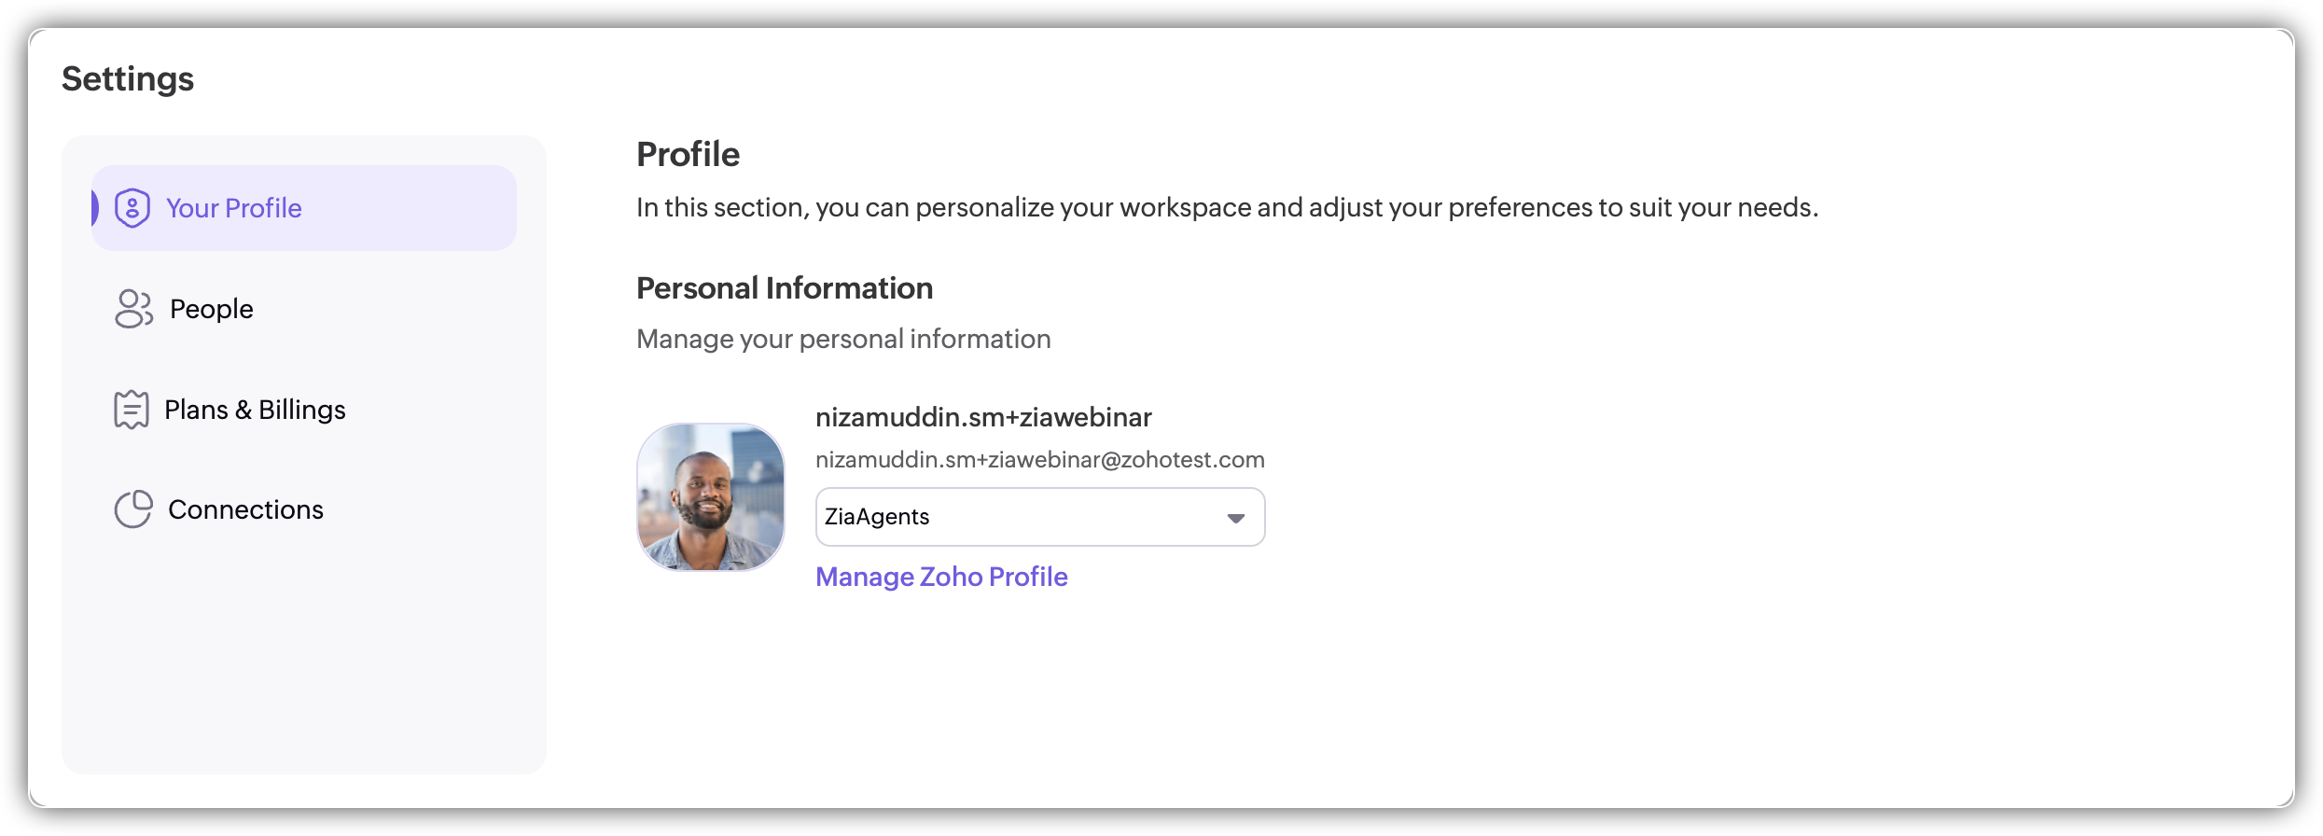Click the profile photo avatar
This screenshot has height=836, width=2323.
(711, 497)
